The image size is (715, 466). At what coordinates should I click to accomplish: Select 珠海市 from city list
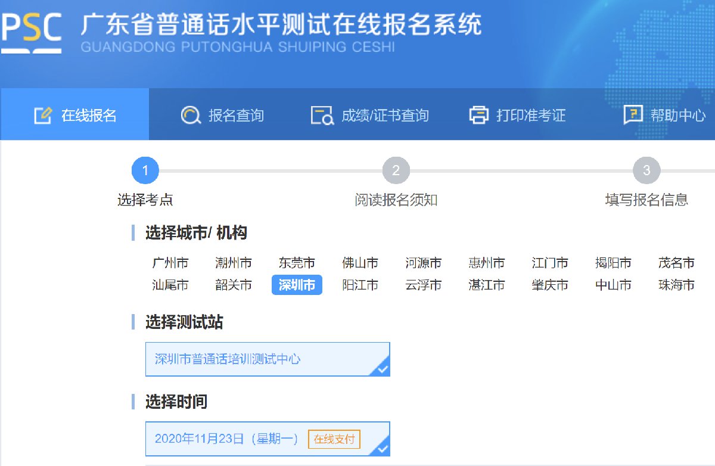click(676, 285)
